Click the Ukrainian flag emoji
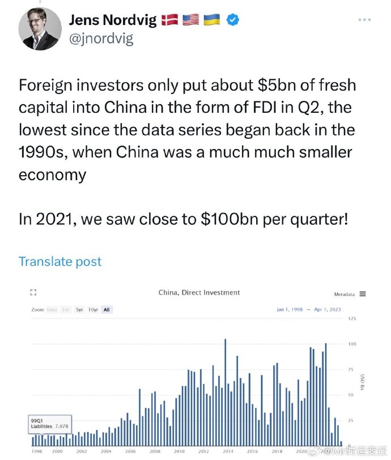Screen dimensions: 391x460 [212, 20]
